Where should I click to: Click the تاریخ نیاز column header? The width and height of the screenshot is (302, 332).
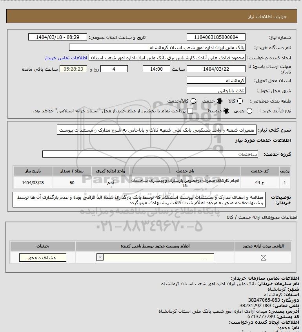tap(33, 171)
